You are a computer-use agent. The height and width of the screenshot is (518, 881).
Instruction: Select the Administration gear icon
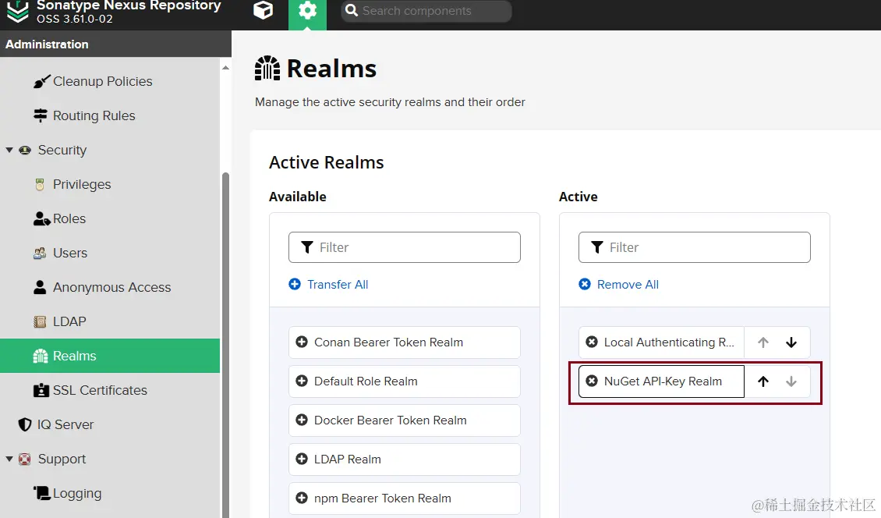(x=307, y=10)
